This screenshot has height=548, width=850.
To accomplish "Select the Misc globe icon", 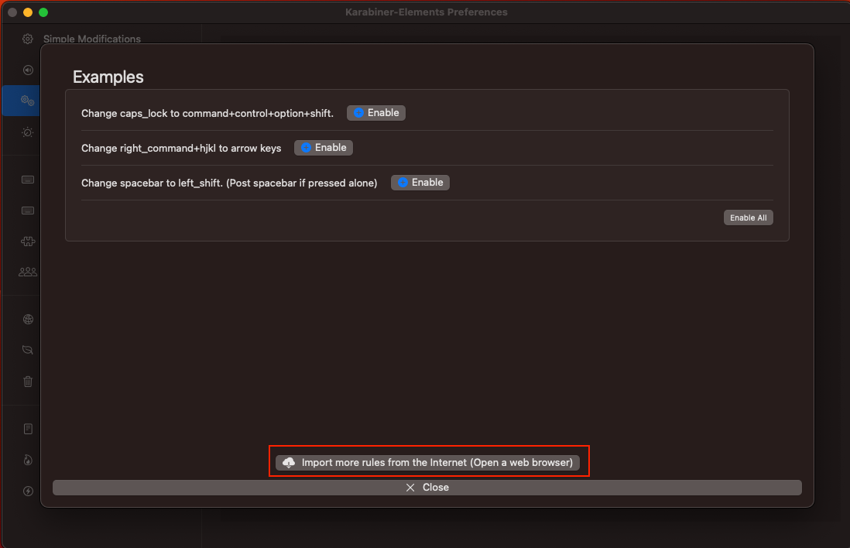I will click(x=27, y=319).
